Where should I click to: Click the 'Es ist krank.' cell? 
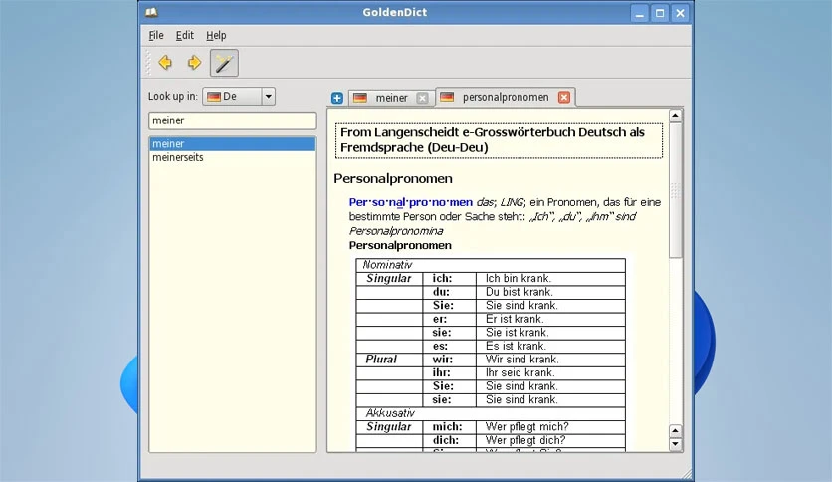click(550, 347)
